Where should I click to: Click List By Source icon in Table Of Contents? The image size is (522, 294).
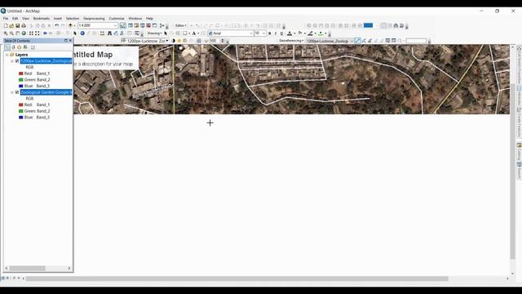click(x=13, y=47)
